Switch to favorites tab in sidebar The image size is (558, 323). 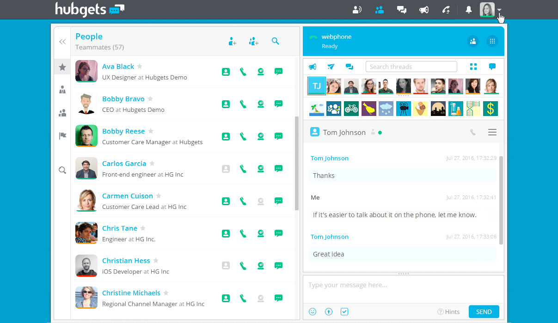[x=62, y=67]
